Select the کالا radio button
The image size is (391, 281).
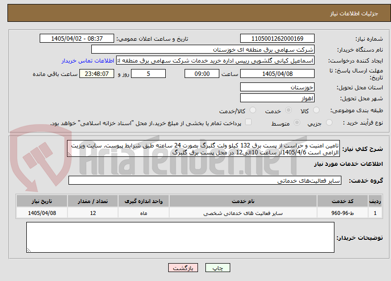(316, 110)
